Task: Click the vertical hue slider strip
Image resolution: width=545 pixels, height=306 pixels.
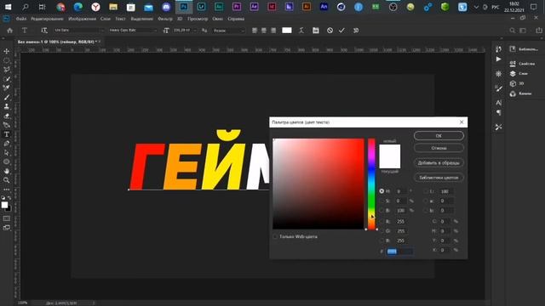Action: 371,184
